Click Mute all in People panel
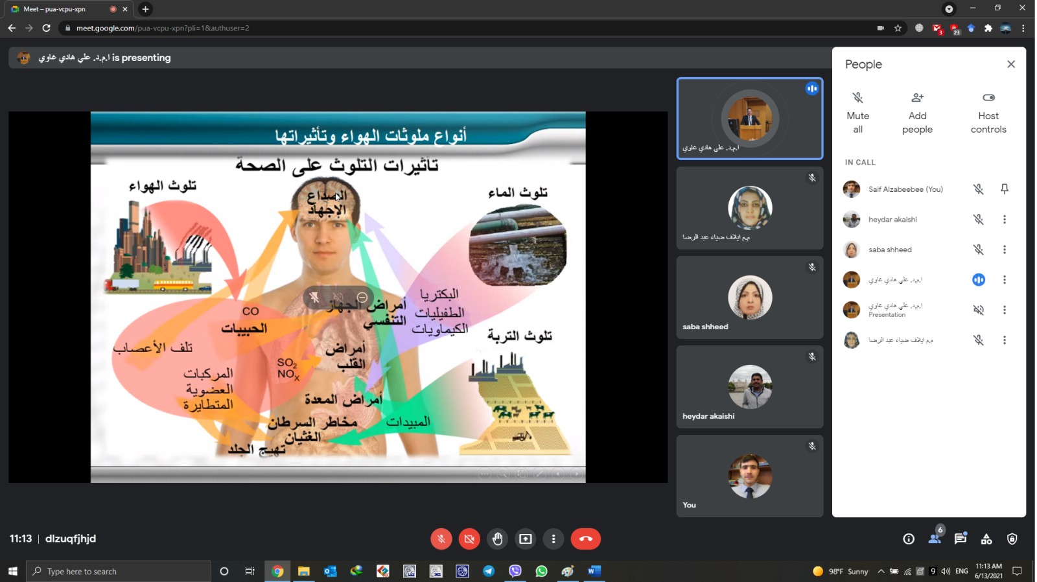This screenshot has width=1037, height=582. 857,112
